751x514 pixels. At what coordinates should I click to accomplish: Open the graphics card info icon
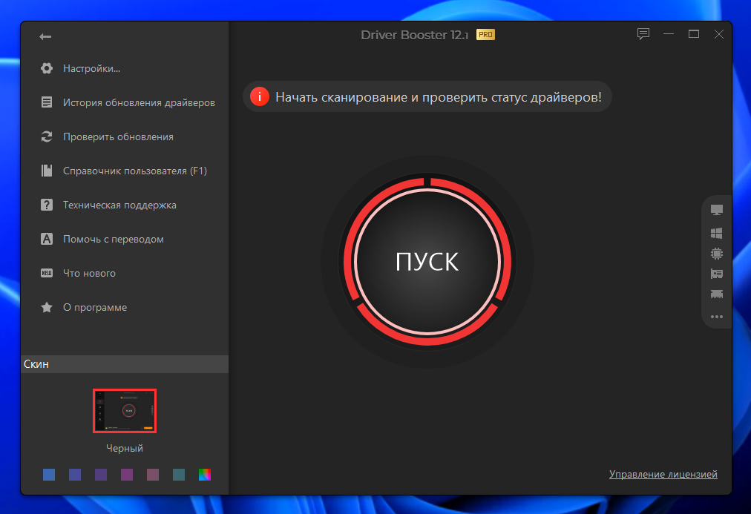coord(716,274)
